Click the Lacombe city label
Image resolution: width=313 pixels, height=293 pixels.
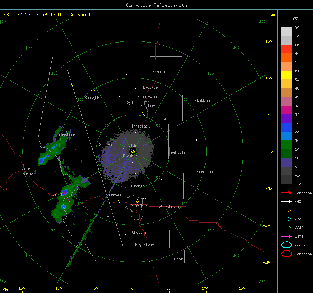click(150, 87)
